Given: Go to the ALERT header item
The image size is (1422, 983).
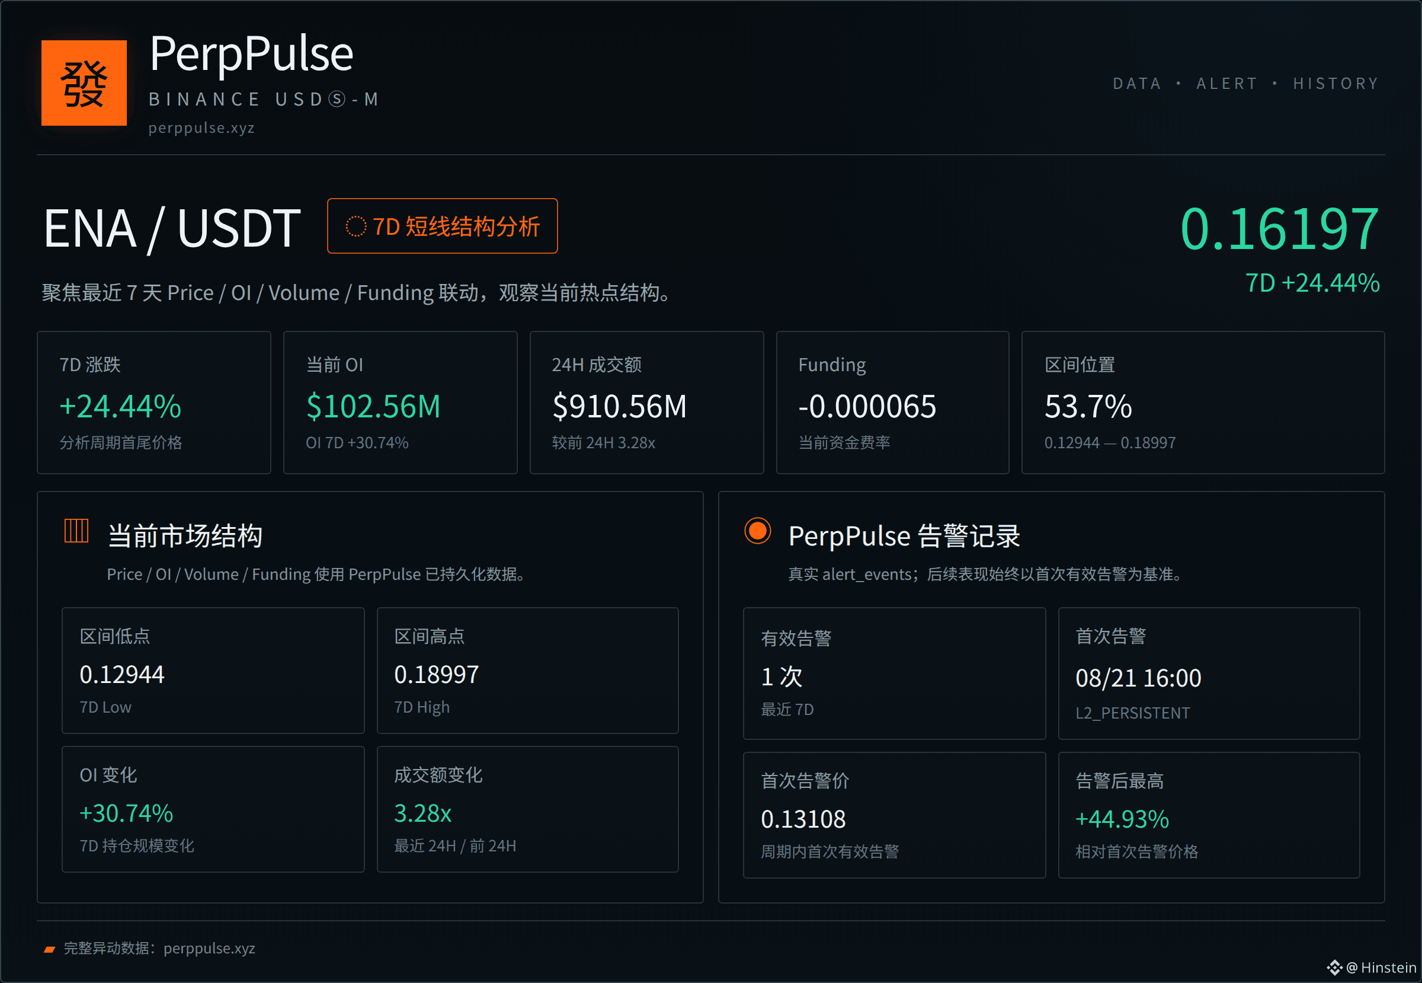Looking at the screenshot, I should 1227,84.
